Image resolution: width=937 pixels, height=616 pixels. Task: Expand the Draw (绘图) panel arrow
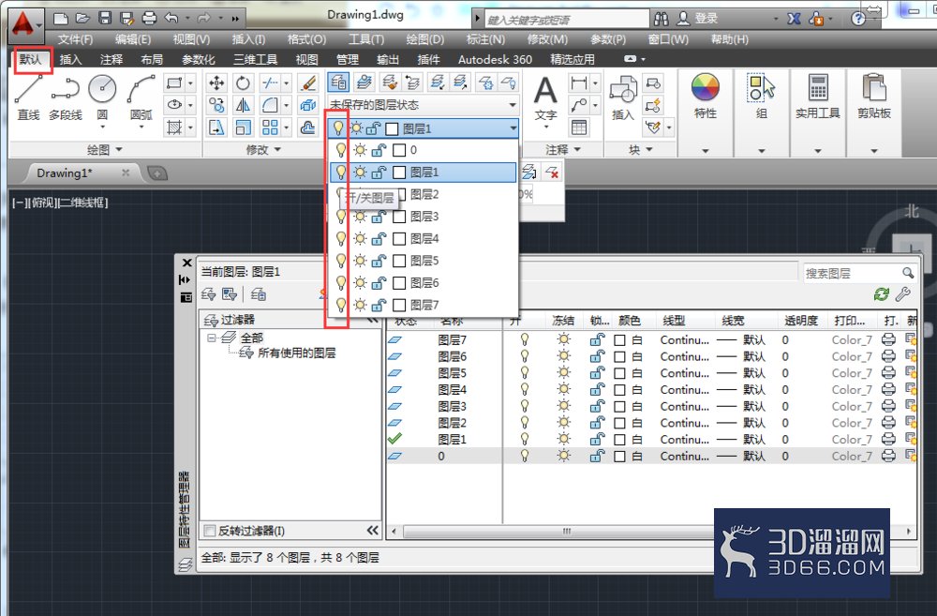[x=119, y=149]
